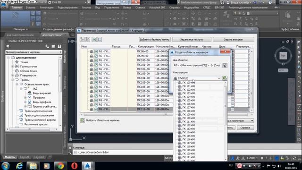Click the Windows Start orb
This screenshot has width=302, height=170.
point(5,166)
